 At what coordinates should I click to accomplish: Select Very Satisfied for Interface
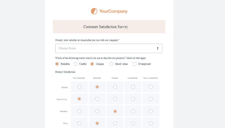79,111
